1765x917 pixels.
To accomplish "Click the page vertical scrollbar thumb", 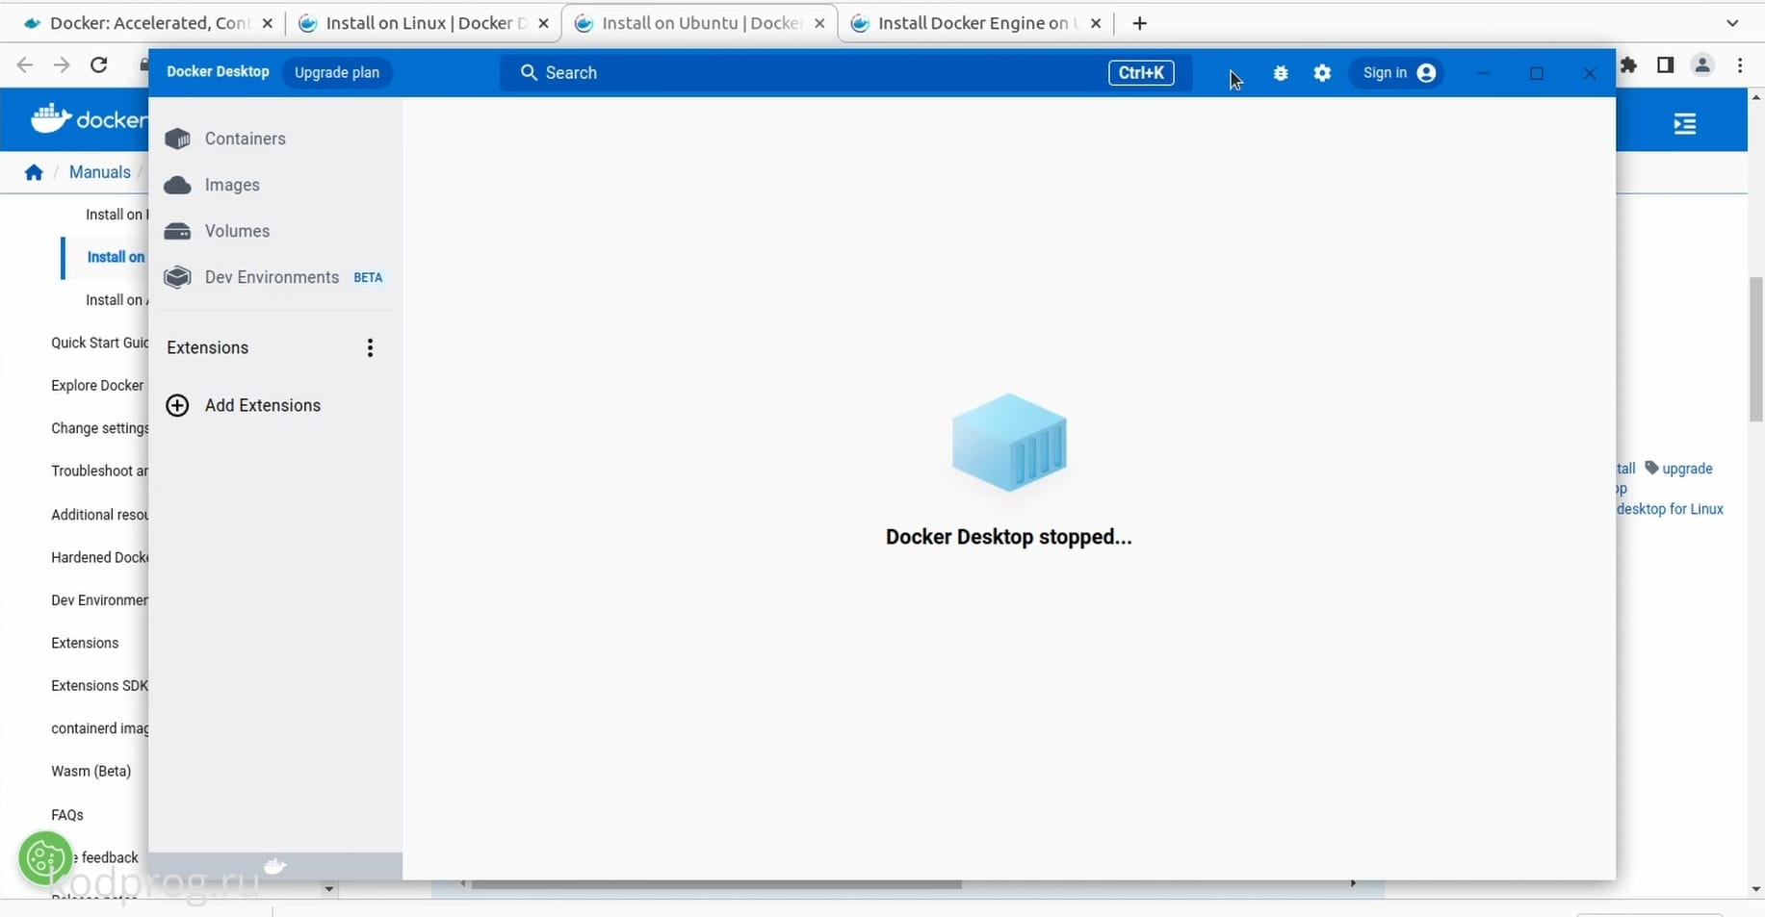I will (1755, 349).
